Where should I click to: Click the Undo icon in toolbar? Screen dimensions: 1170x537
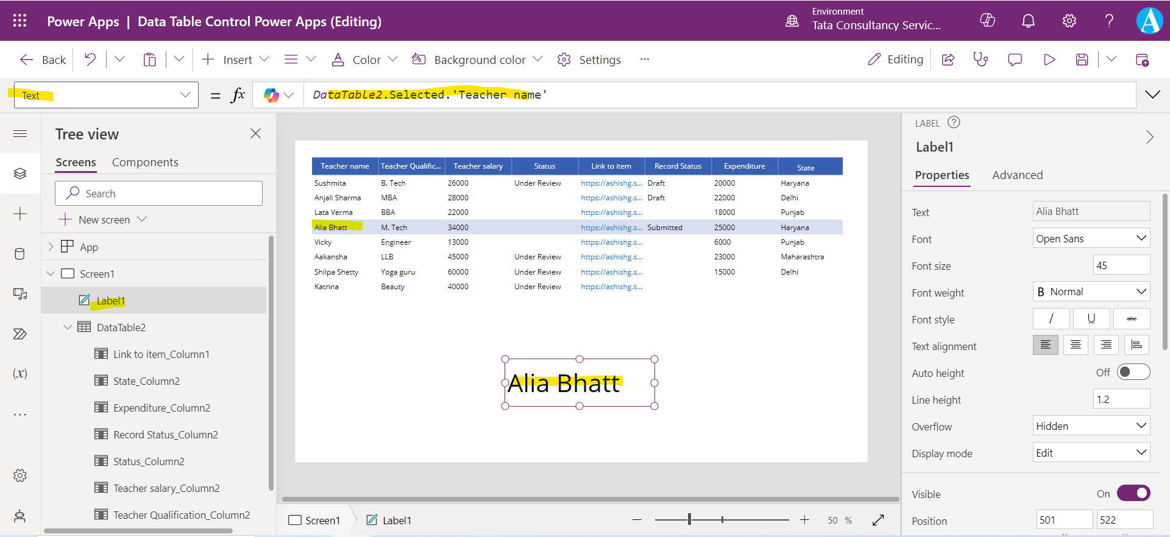point(90,59)
